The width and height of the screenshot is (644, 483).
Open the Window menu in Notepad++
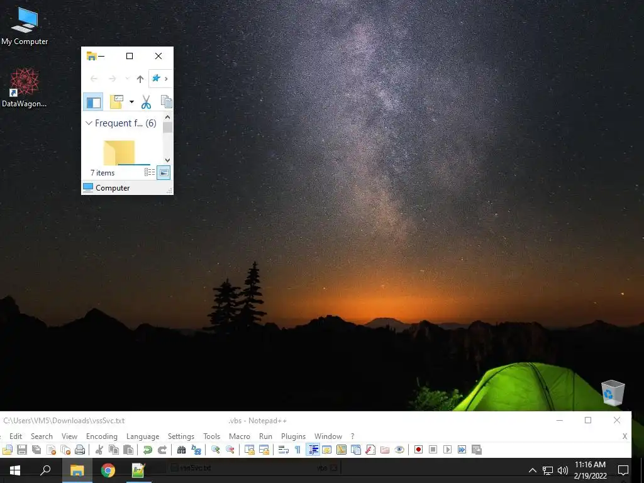[328, 436]
